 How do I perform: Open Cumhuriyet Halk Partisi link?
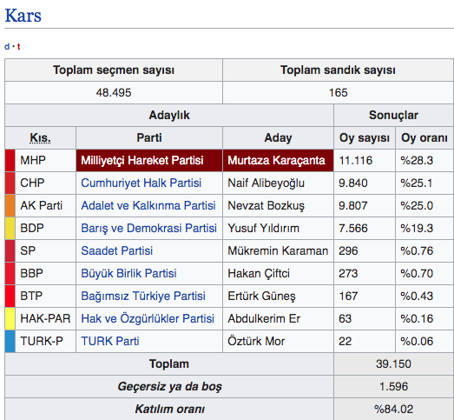(x=141, y=183)
